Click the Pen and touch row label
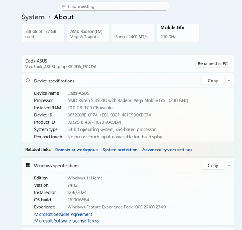 (48, 137)
